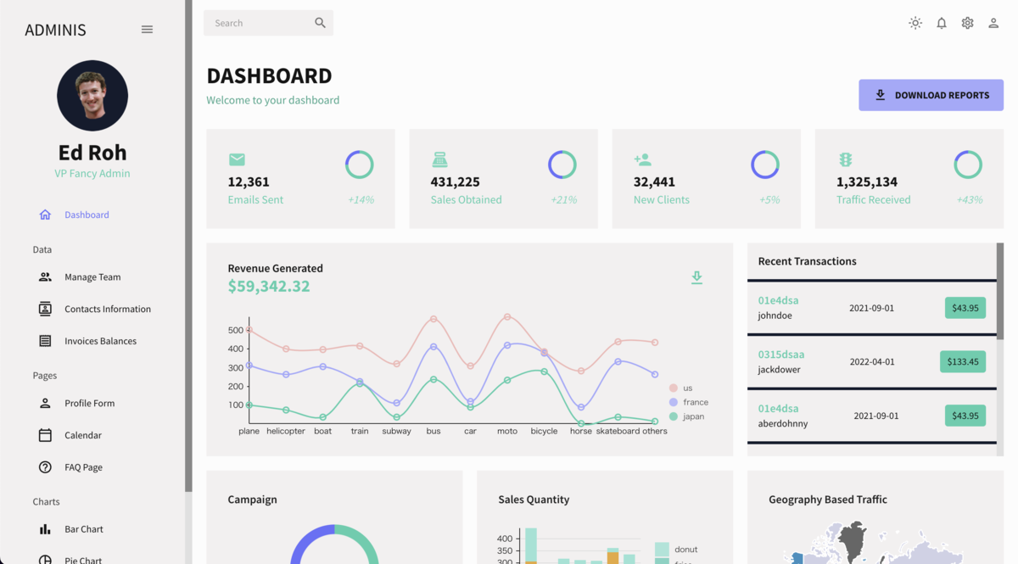Expand the Data section in sidebar
Image resolution: width=1018 pixels, height=564 pixels.
(42, 249)
